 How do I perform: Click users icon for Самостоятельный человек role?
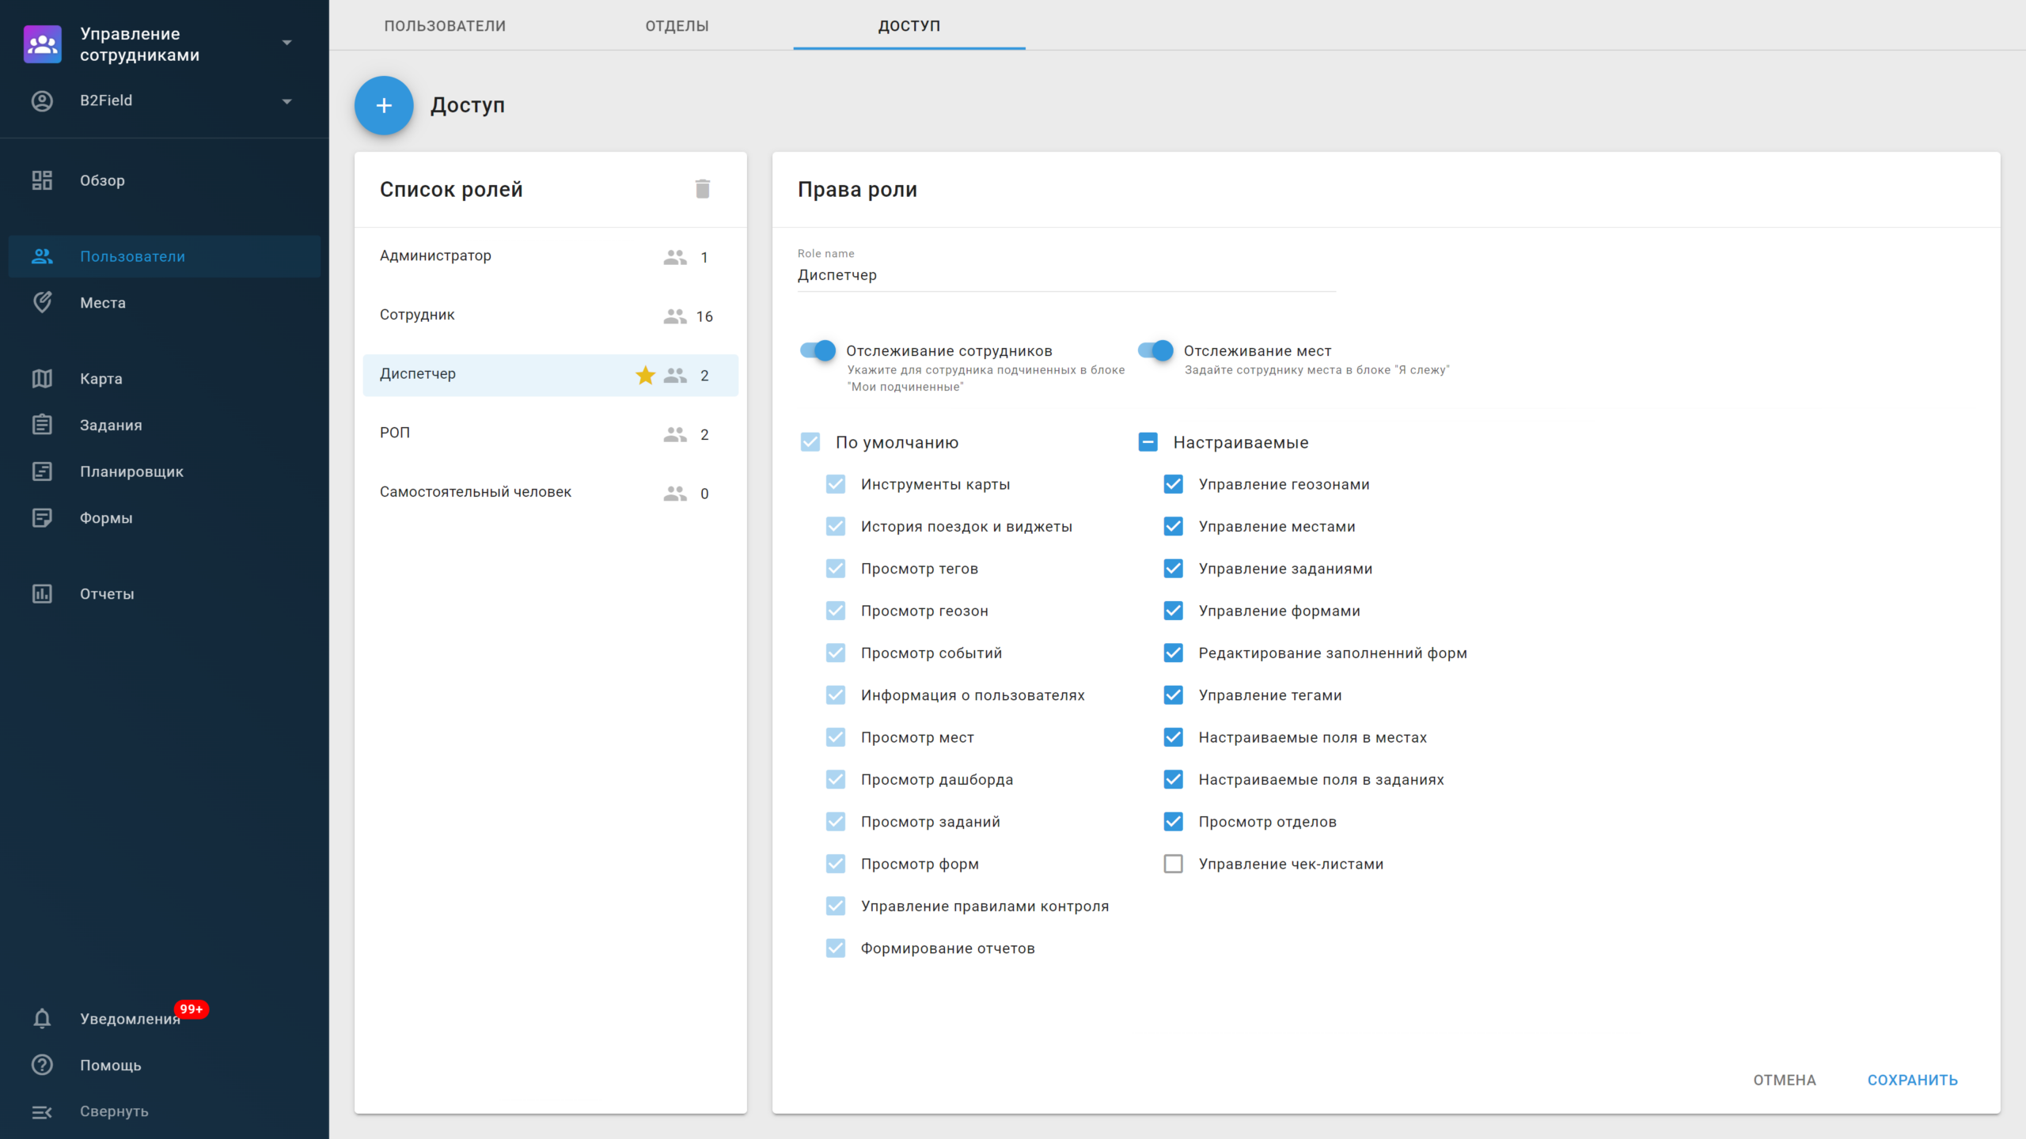[675, 494]
